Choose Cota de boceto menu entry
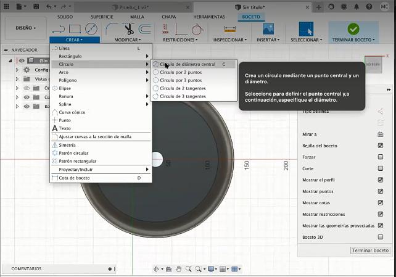The image size is (396, 277). click(74, 178)
